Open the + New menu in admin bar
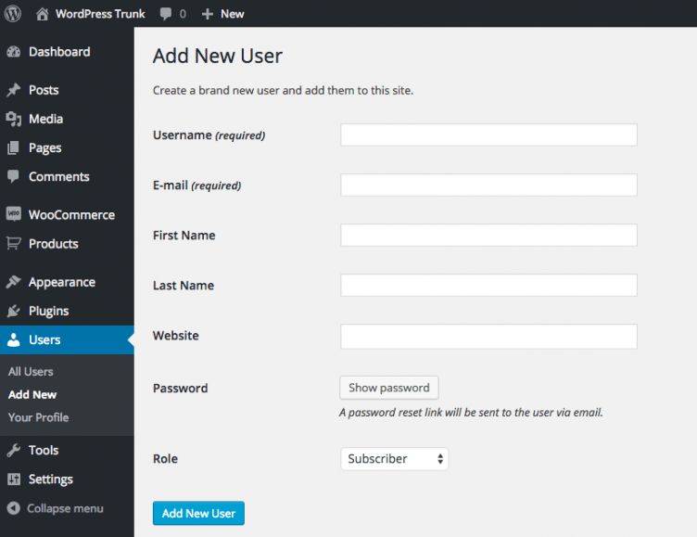Image resolution: width=697 pixels, height=537 pixels. [222, 14]
